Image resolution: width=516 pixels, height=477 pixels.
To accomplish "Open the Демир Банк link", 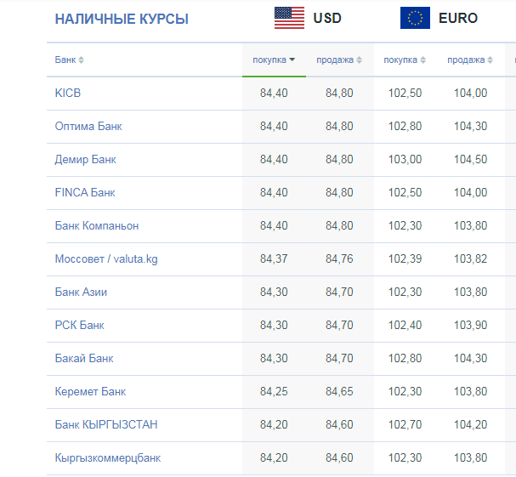I will (x=86, y=160).
